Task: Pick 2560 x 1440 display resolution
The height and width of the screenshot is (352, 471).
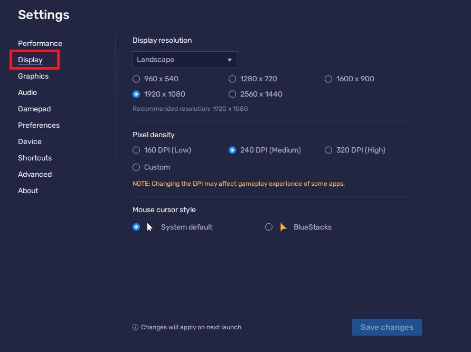Action: pyautogui.click(x=232, y=94)
